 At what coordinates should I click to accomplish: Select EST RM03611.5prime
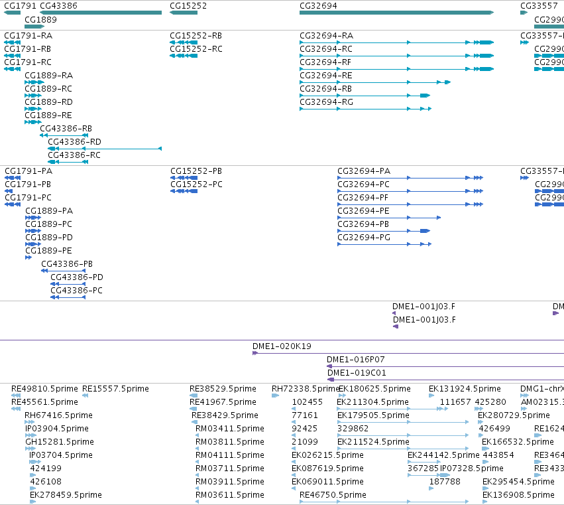pyautogui.click(x=197, y=502)
